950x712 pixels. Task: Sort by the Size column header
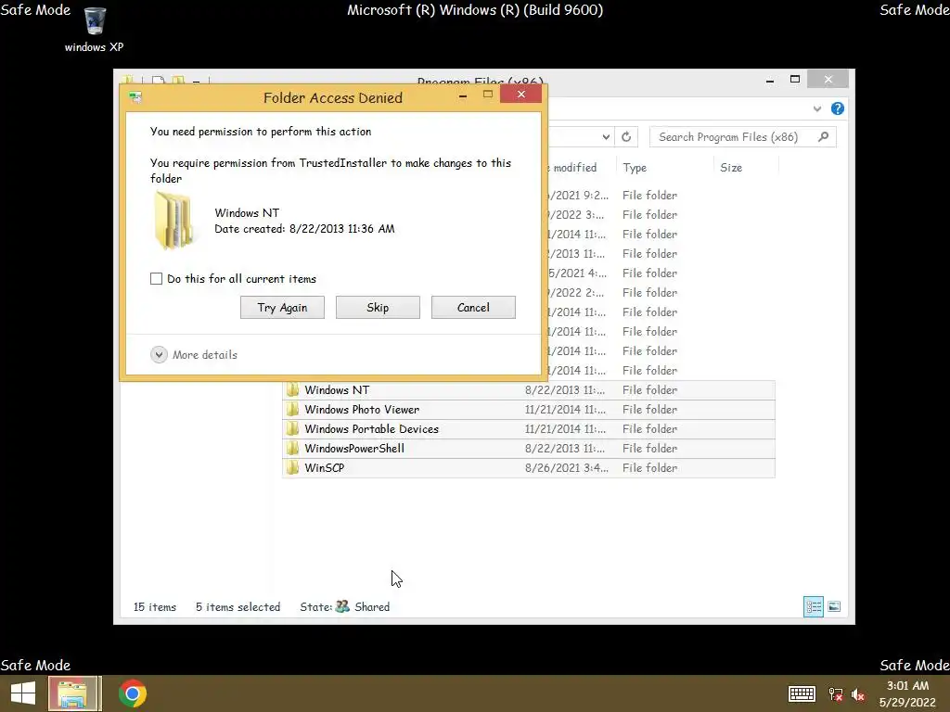click(731, 168)
